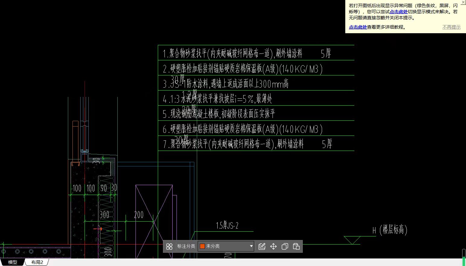Click the paste annotation icon
The width and height of the screenshot is (466, 266).
pyautogui.click(x=296, y=246)
